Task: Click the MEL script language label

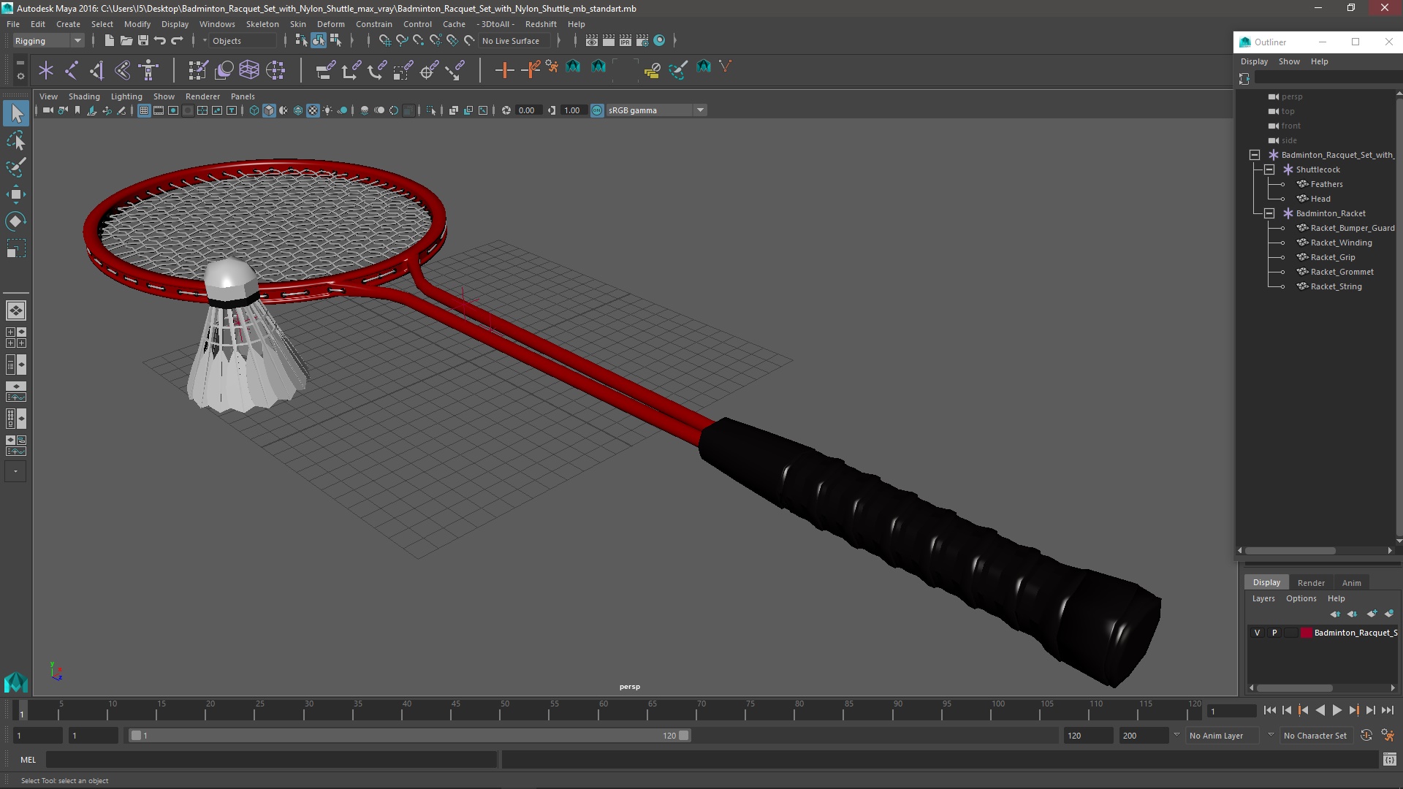Action: (x=28, y=760)
